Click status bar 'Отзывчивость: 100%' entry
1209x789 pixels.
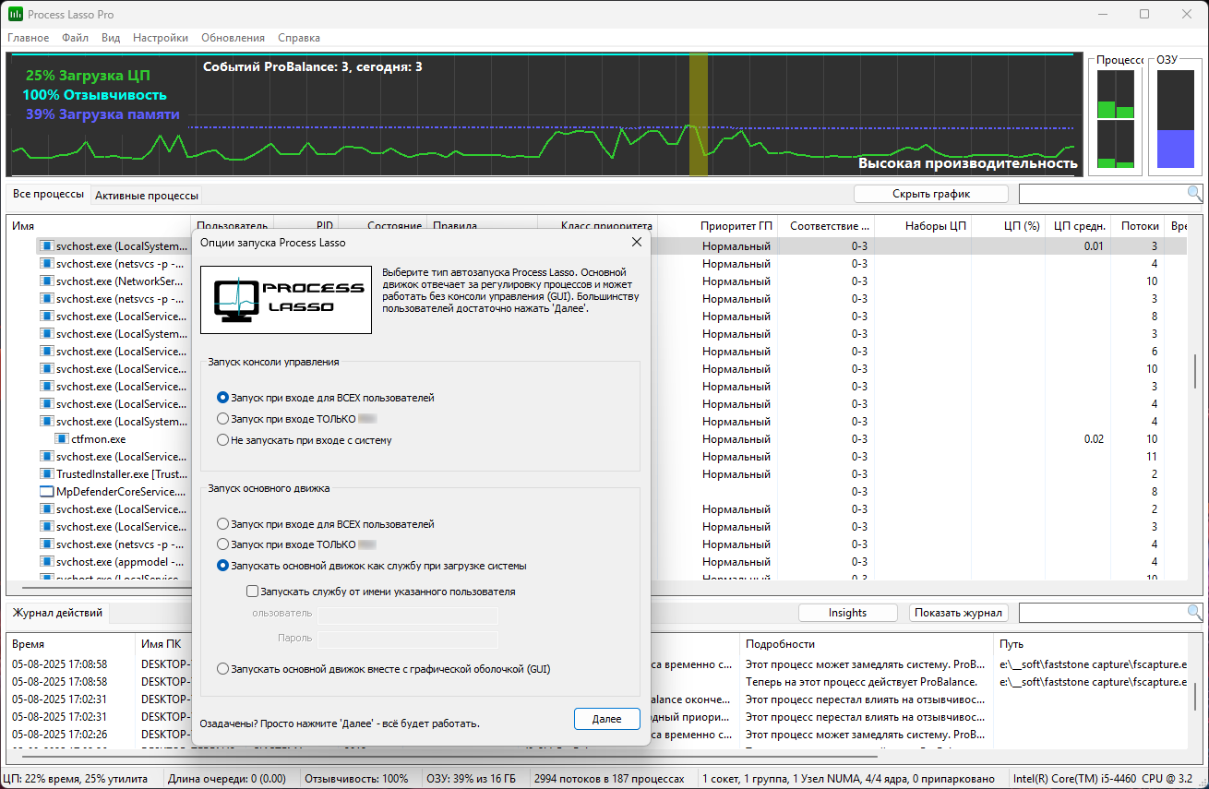[356, 779]
